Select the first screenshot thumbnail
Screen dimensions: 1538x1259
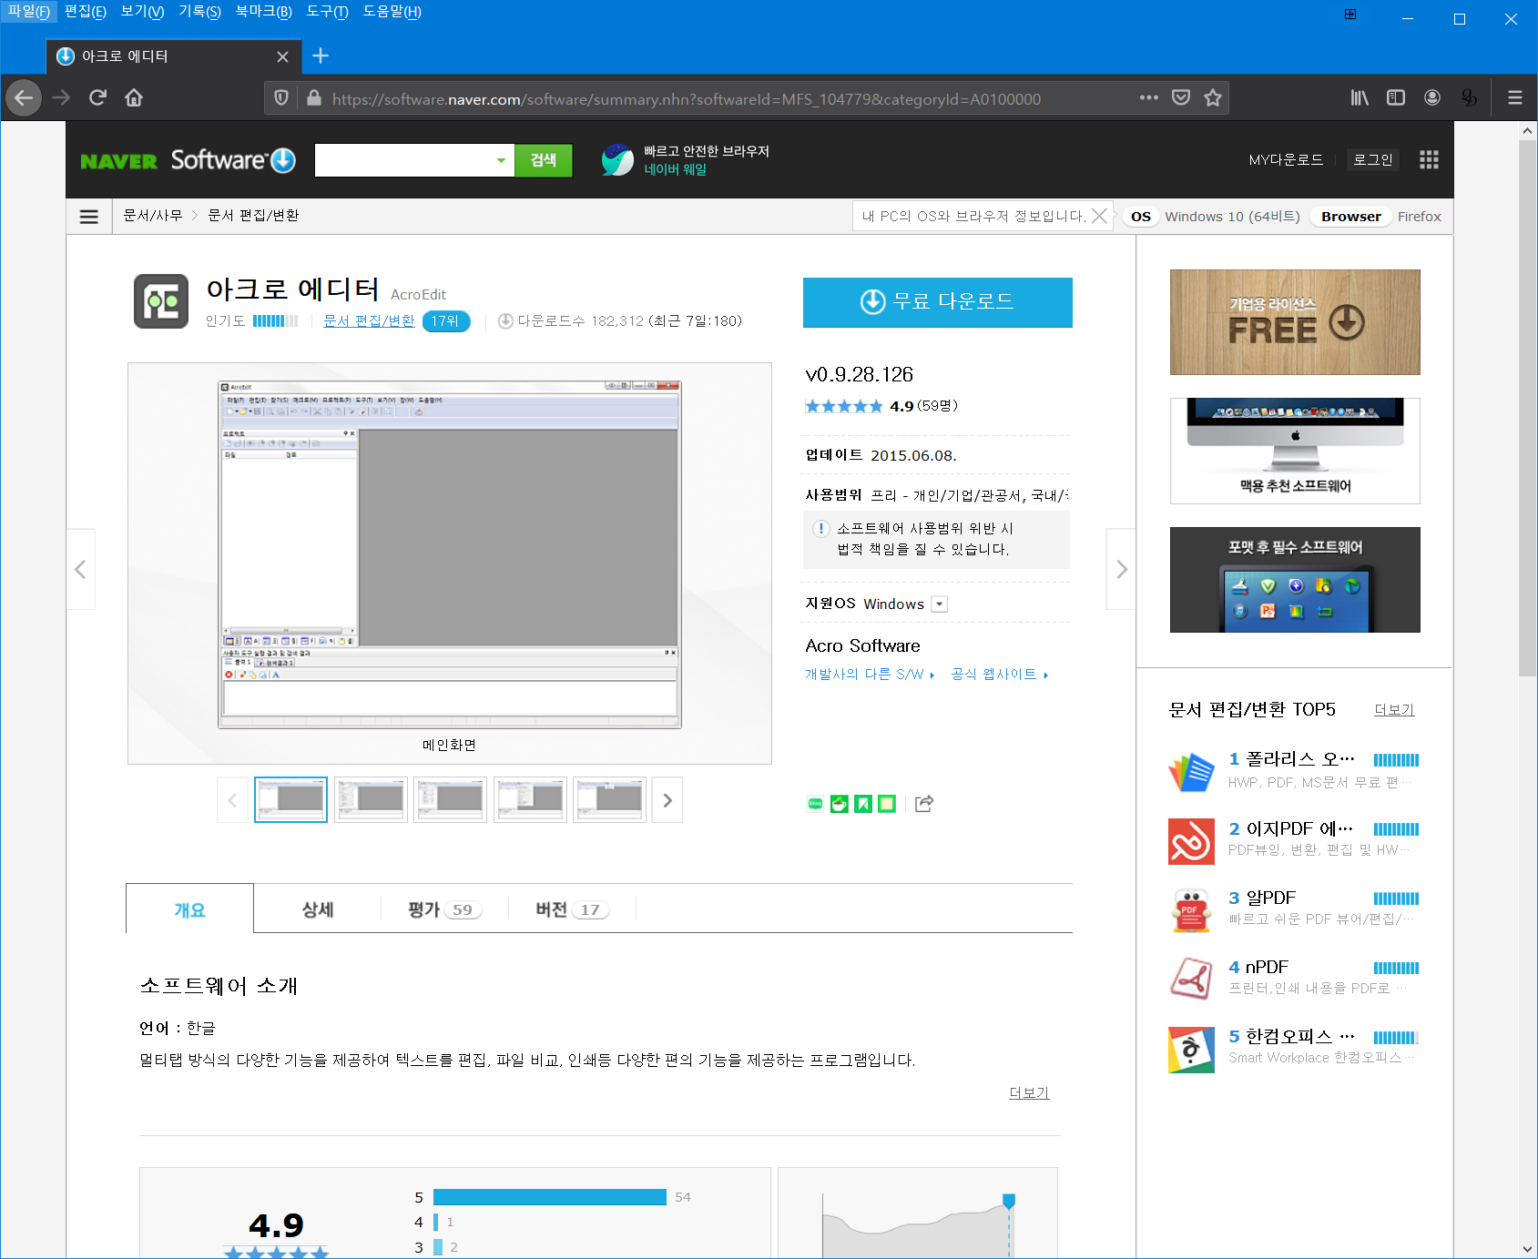pos(290,800)
